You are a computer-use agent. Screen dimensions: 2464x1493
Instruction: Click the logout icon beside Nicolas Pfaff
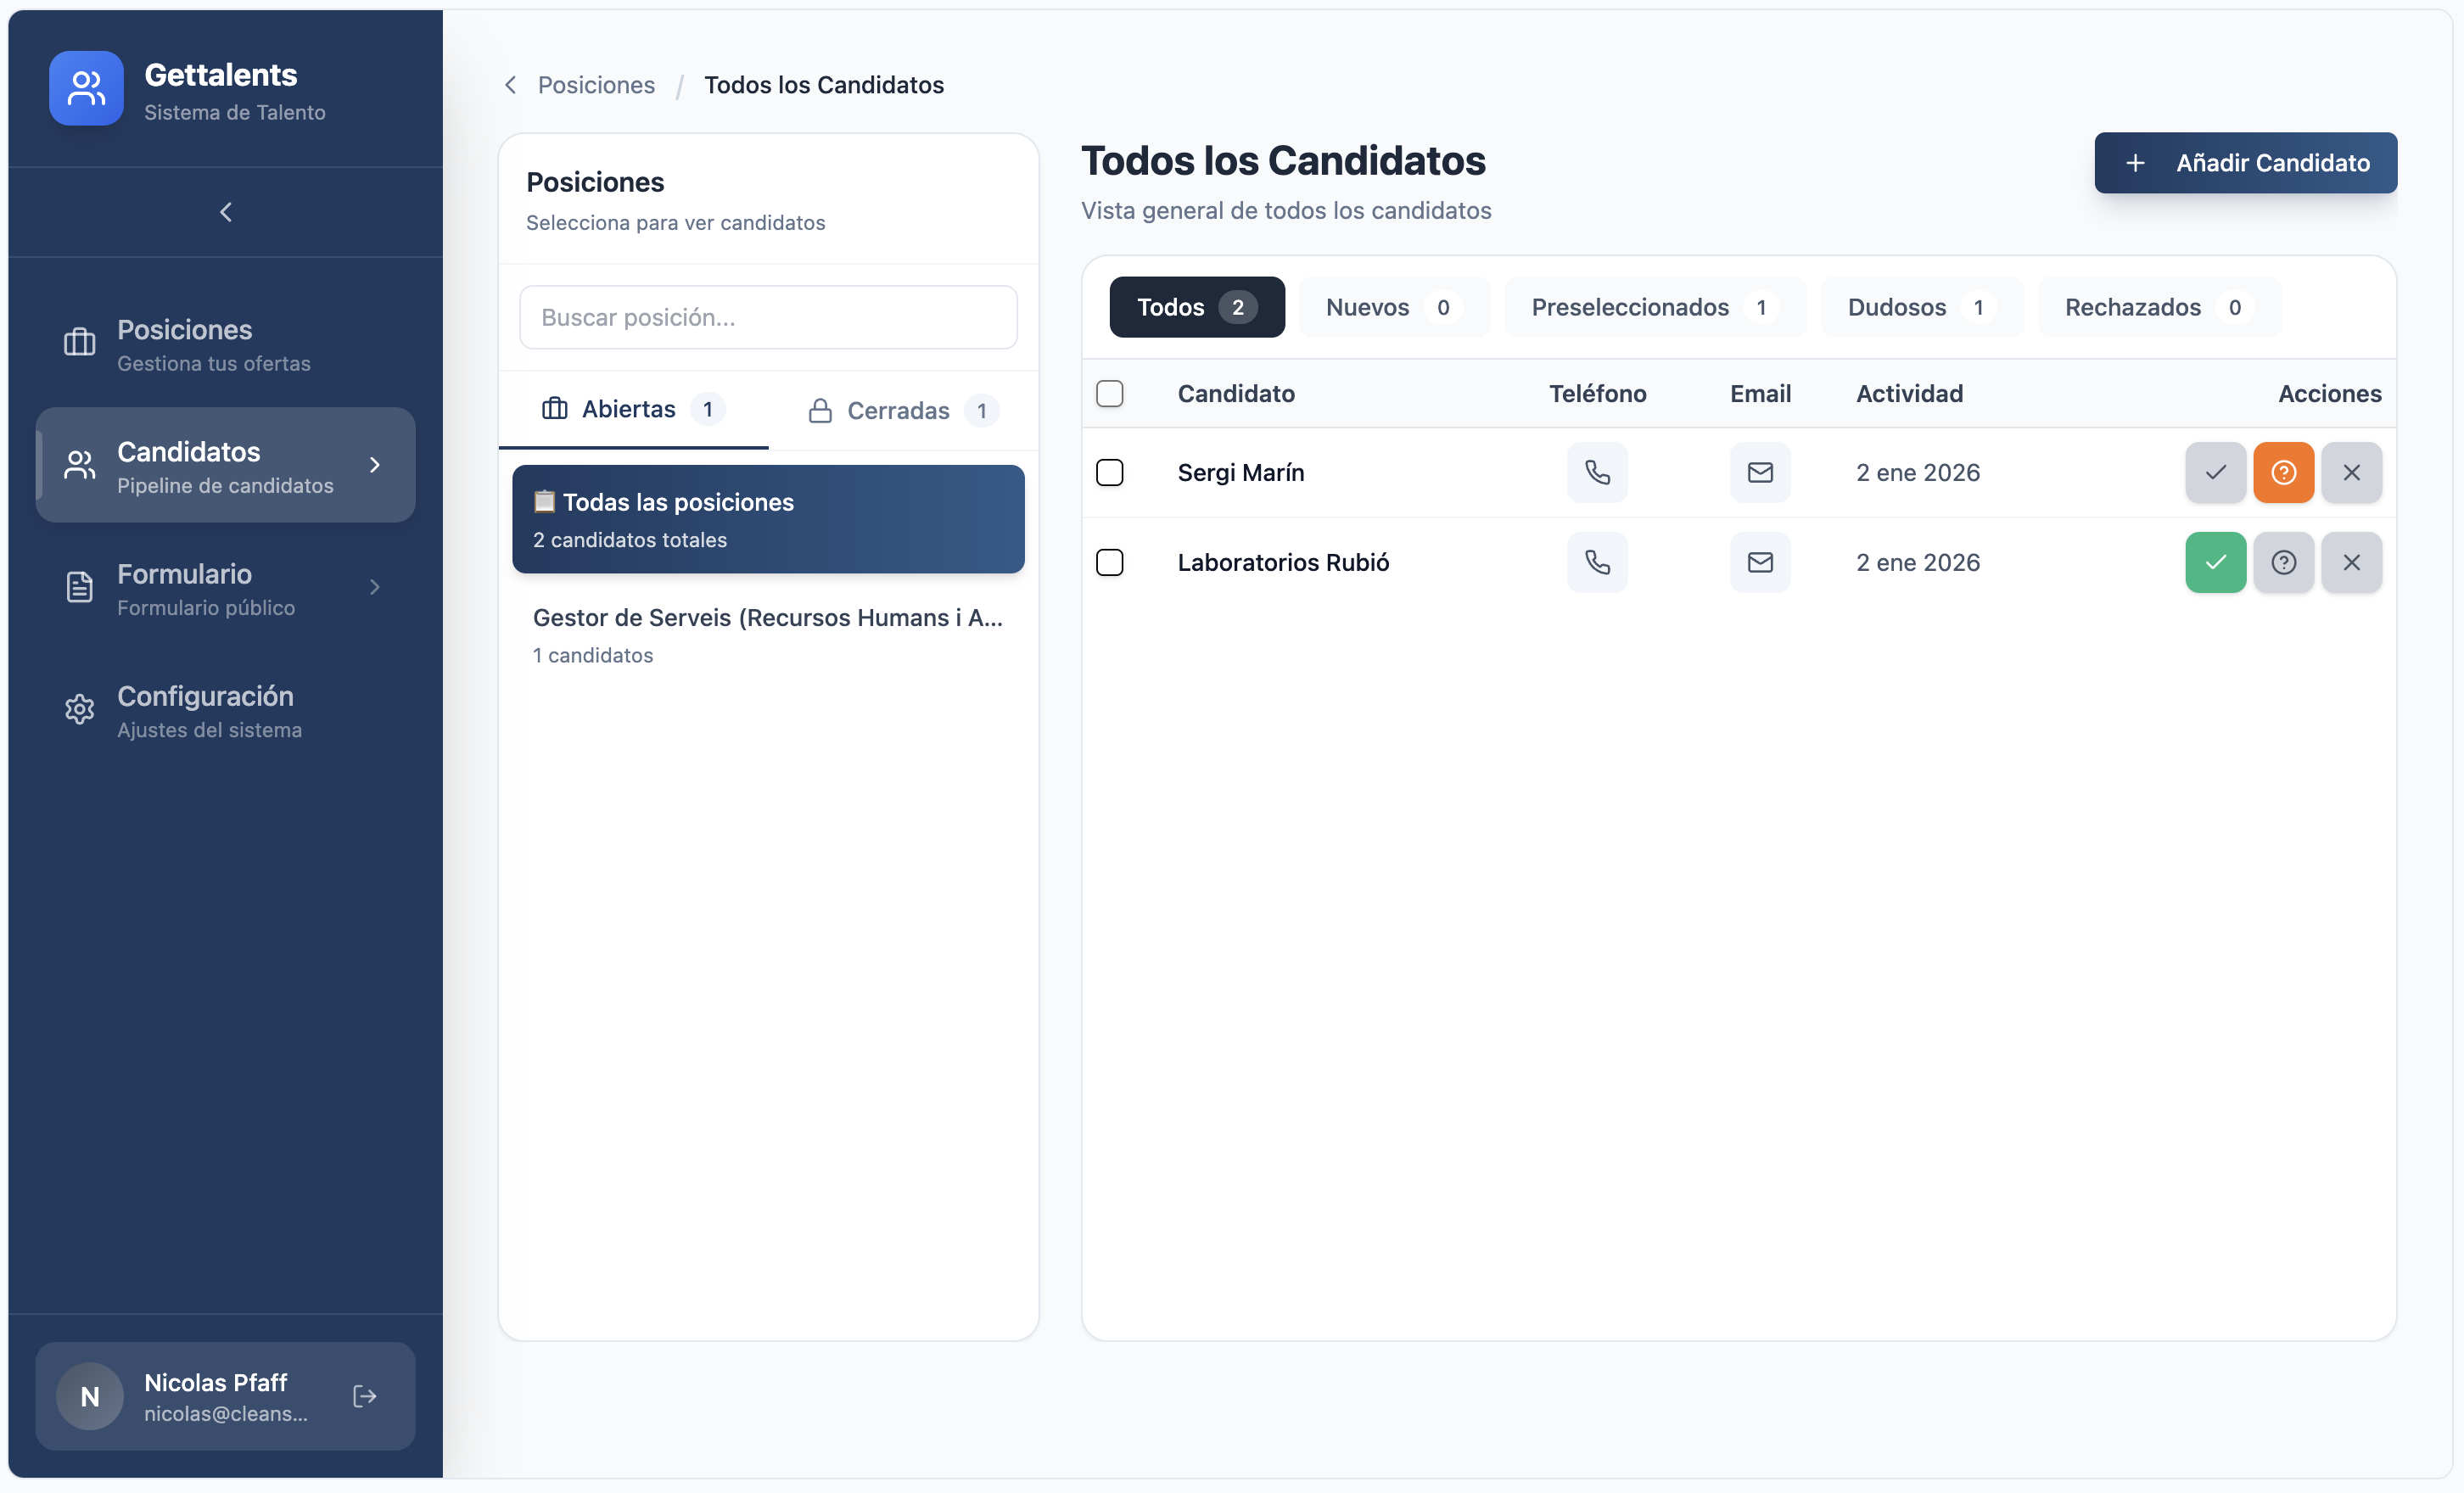coord(365,1396)
